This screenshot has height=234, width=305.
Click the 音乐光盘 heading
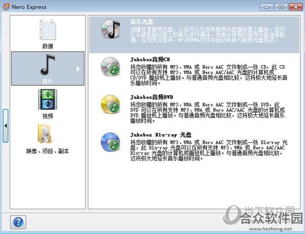142,22
